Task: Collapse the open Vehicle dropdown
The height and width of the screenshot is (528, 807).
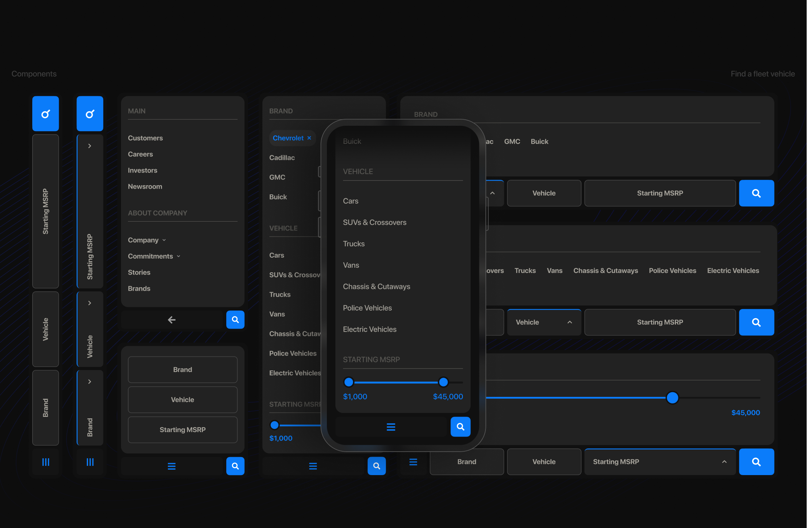Action: [570, 322]
